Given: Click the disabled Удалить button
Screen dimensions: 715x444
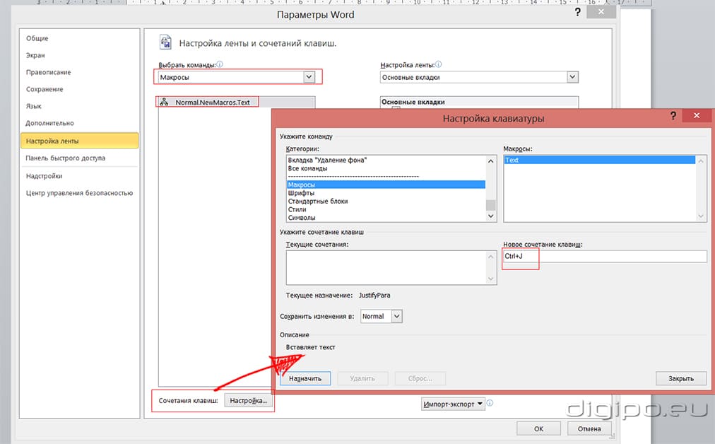Looking at the screenshot, I should pos(362,378).
